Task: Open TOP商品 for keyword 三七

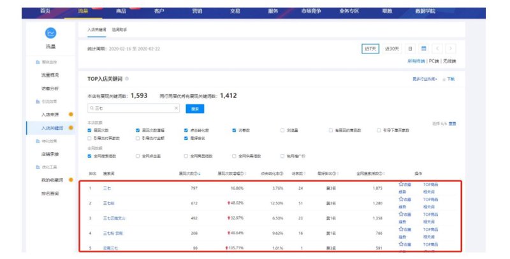Action: [431, 185]
